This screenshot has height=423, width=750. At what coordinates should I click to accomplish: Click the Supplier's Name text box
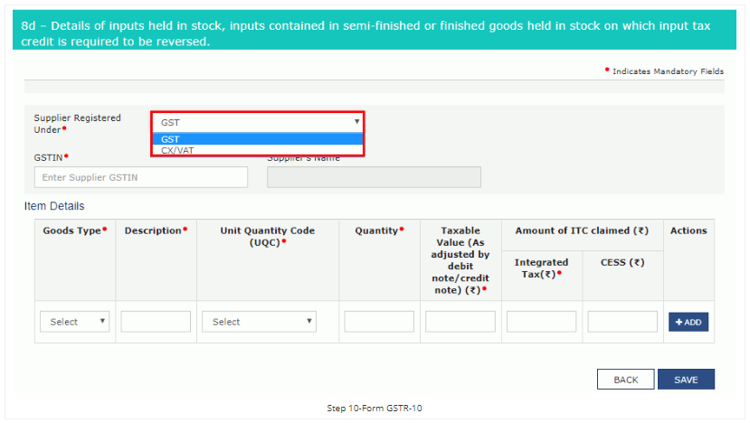[374, 177]
